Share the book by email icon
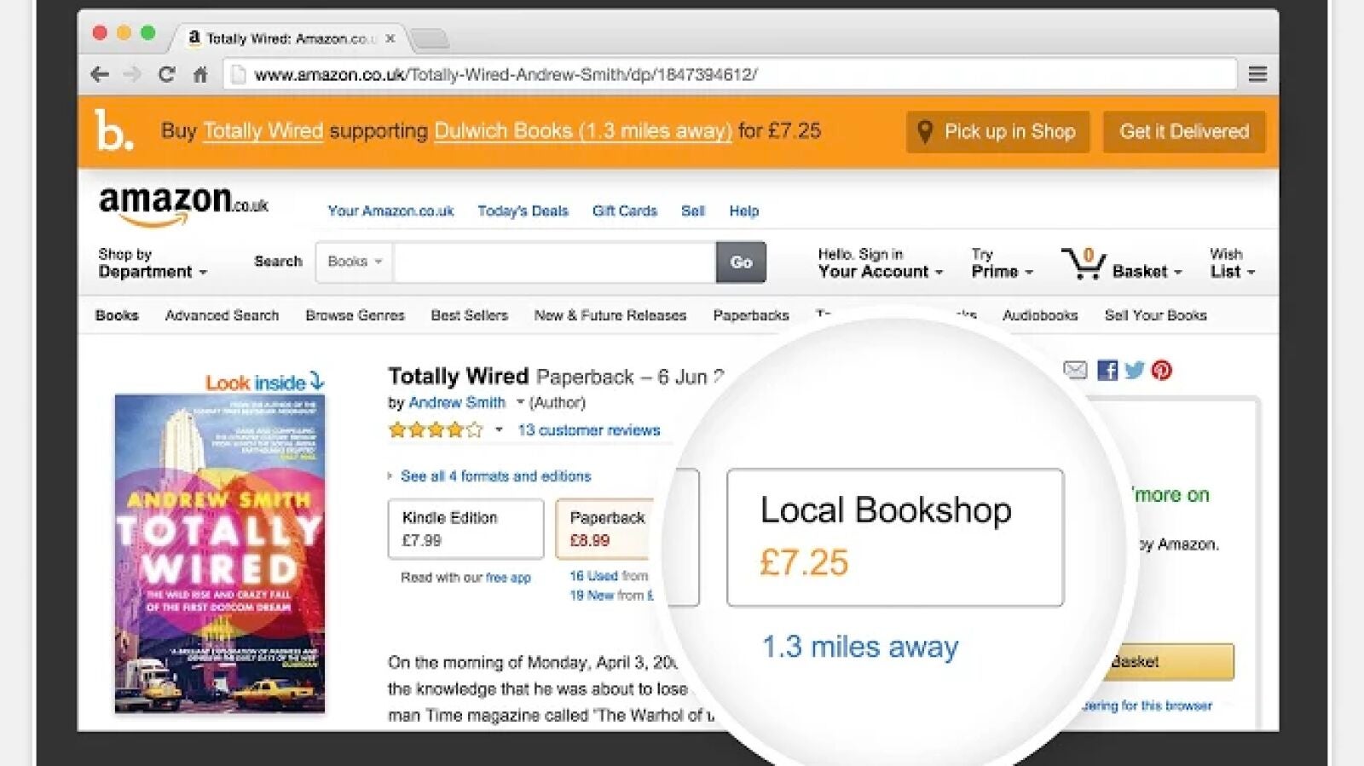The image size is (1364, 766). click(x=1075, y=370)
